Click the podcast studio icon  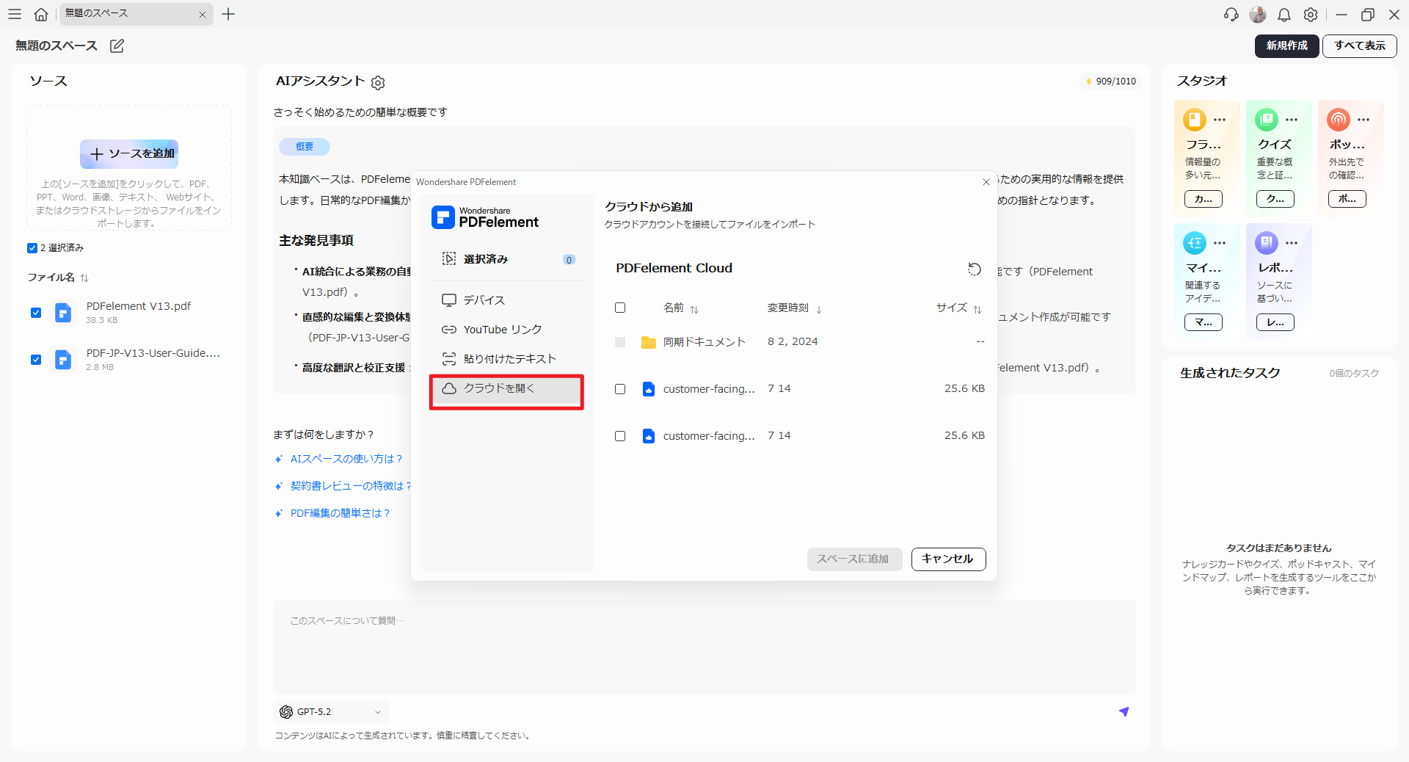[x=1339, y=119]
